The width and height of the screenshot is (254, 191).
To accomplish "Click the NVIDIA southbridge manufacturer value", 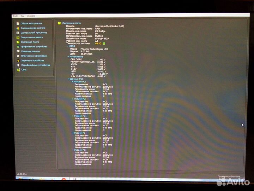I will [99, 36].
